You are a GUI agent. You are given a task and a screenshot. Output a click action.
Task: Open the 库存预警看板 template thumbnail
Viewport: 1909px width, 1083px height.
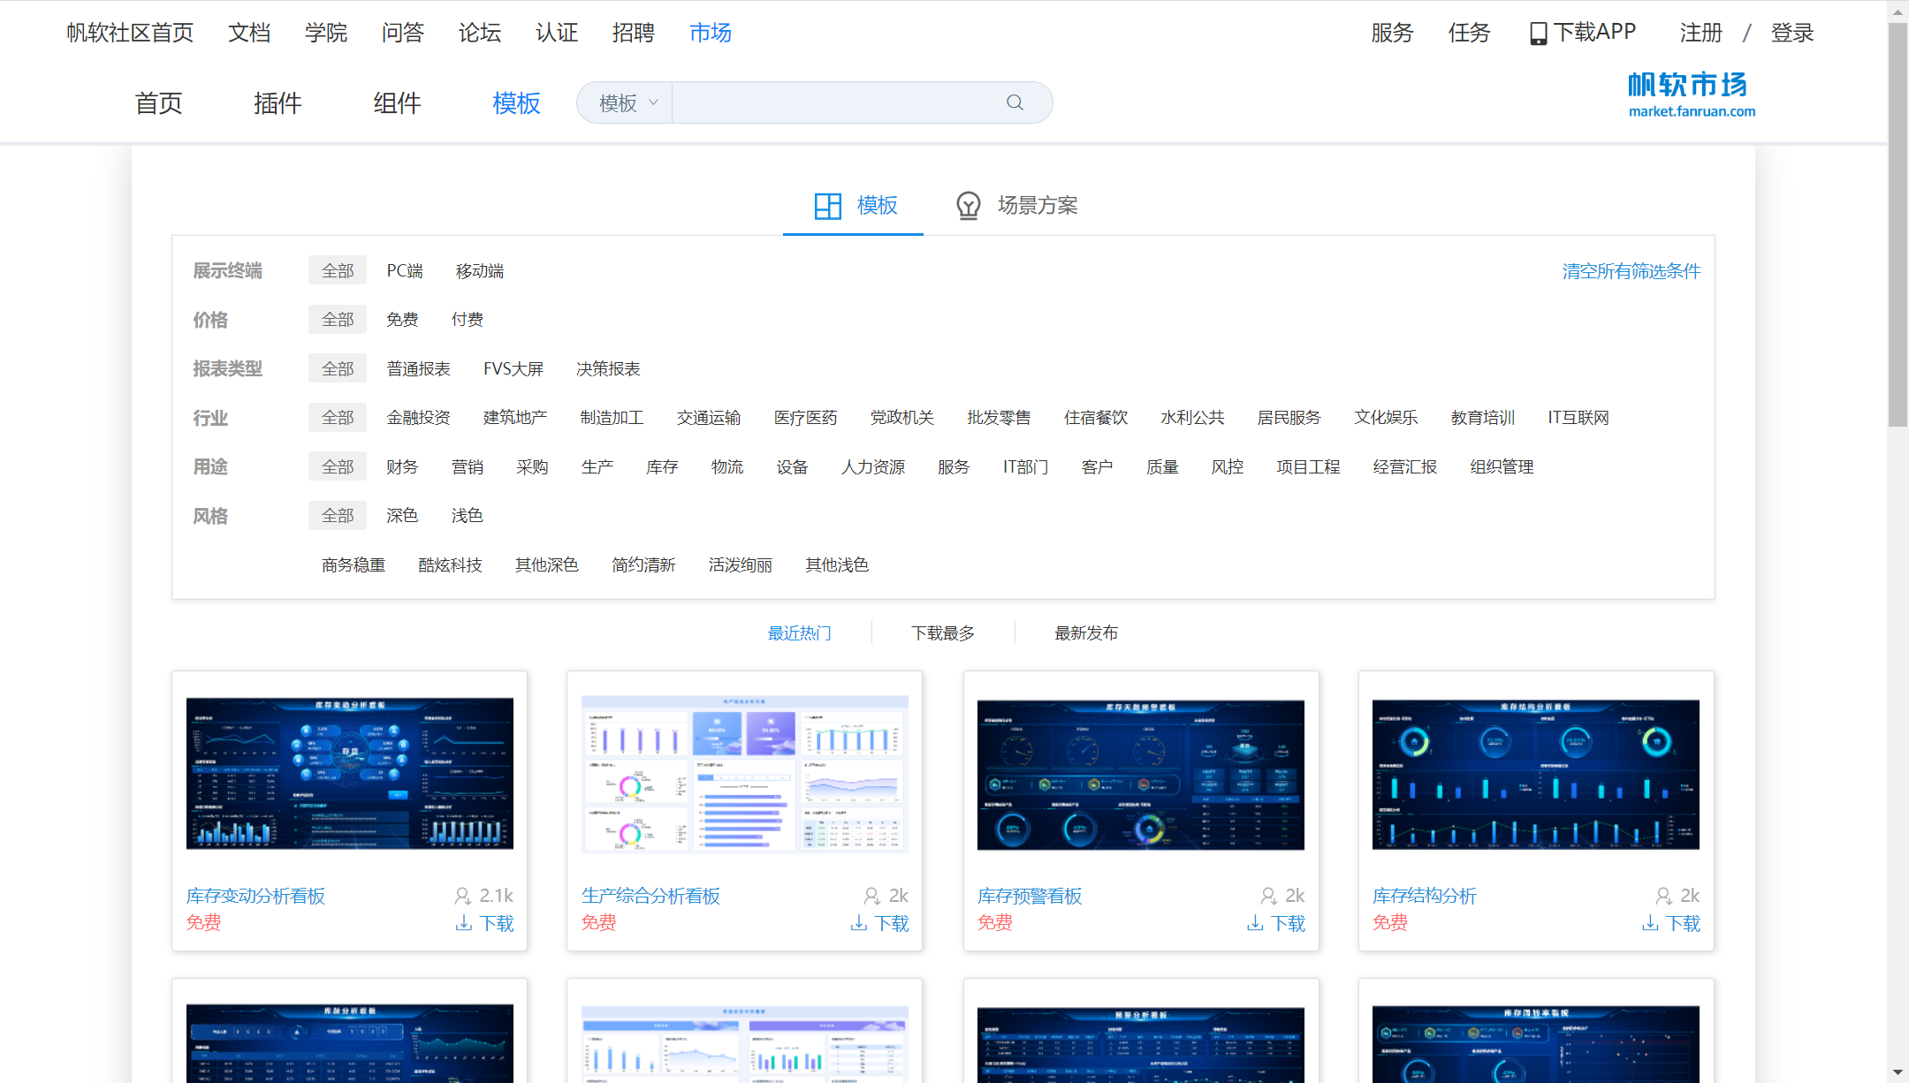tap(1140, 775)
